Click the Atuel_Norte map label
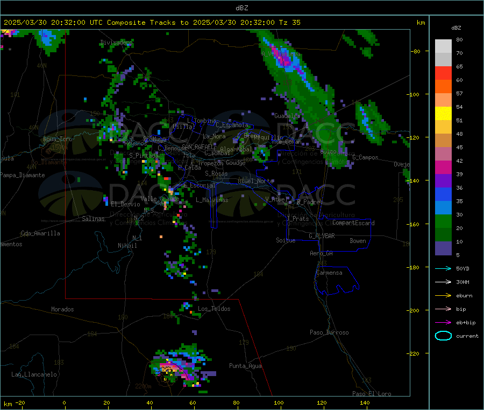The height and width of the screenshot is (410, 484). point(255,181)
